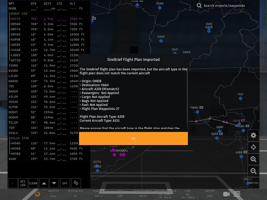Select the VAXAB waypoint row

[49, 50]
